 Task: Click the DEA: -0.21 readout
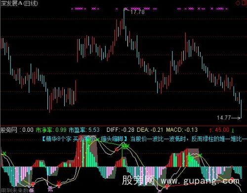150,130
